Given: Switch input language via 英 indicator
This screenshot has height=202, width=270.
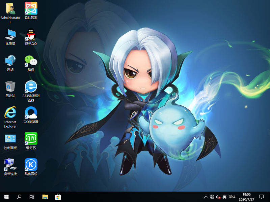Looking at the screenshot, I should tap(224, 197).
